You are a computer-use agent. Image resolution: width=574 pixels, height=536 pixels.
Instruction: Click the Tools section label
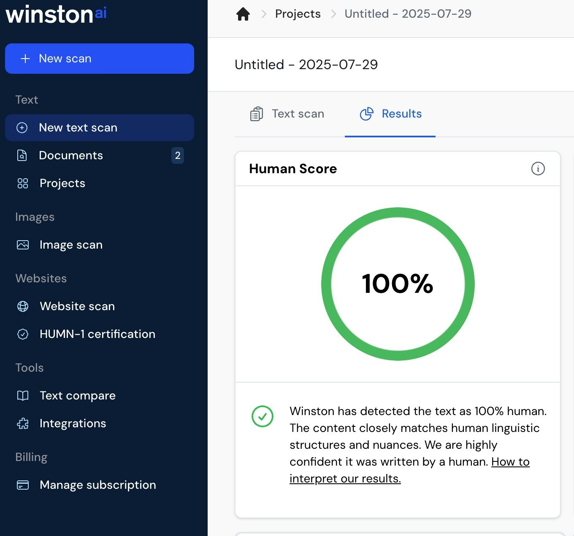tap(29, 368)
